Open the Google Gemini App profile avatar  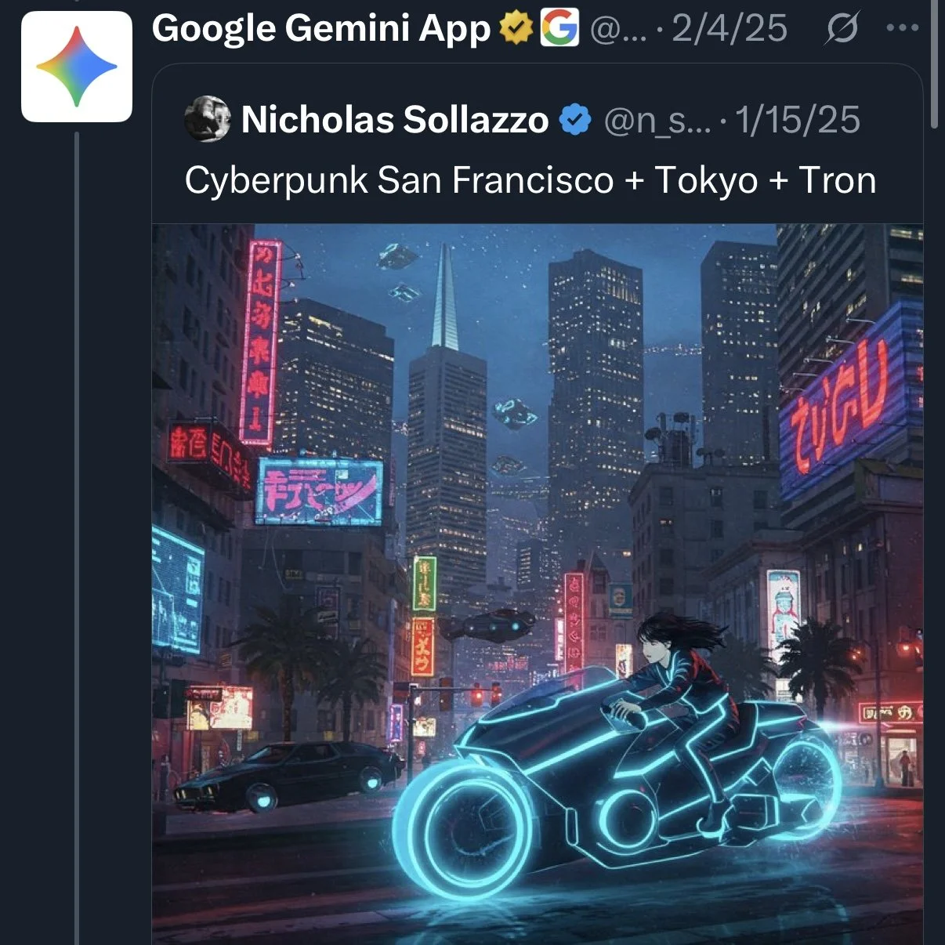click(77, 67)
